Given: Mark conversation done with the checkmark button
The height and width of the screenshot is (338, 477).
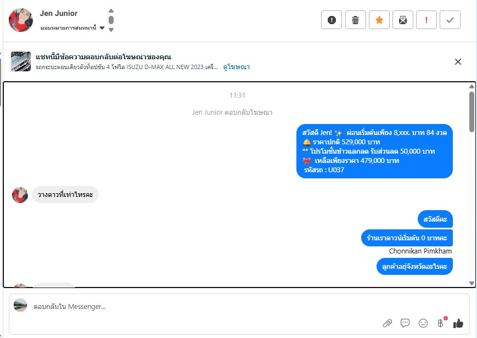Looking at the screenshot, I should [450, 20].
